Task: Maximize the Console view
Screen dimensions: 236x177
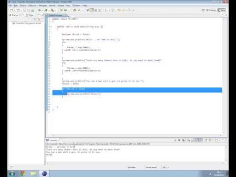Action: tap(226, 140)
